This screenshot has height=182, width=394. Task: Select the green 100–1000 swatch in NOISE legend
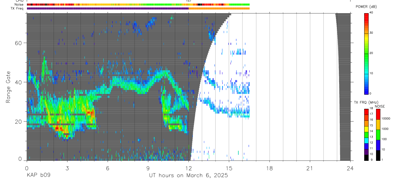pyautogui.click(x=378, y=134)
